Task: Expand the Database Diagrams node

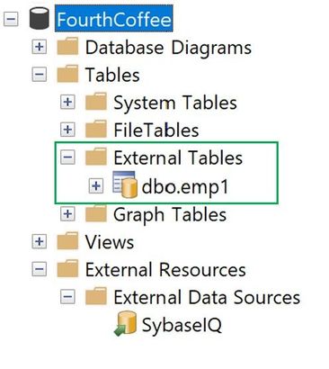Action: (40, 47)
